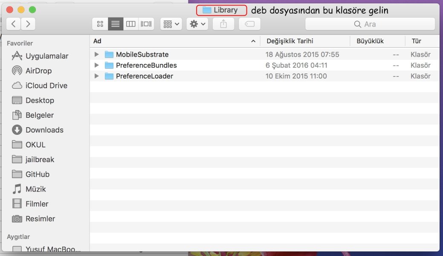443x256 pixels.
Task: Sort by the Ad column header
Action: pyautogui.click(x=175, y=41)
